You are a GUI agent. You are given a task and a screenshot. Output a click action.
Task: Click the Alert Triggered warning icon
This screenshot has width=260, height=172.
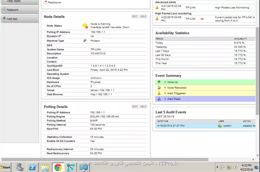coord(159,93)
